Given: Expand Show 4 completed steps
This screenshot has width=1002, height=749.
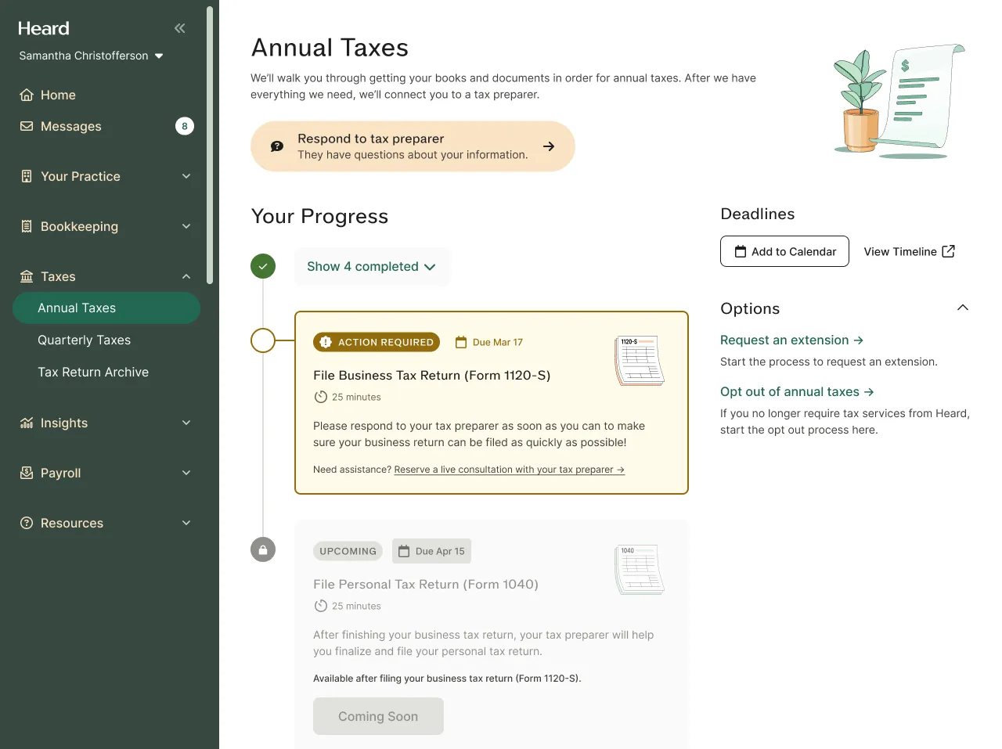Looking at the screenshot, I should point(372,267).
